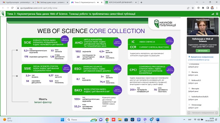Click the chat message input field
This screenshot has height=123, width=220.
(x=203, y=113)
